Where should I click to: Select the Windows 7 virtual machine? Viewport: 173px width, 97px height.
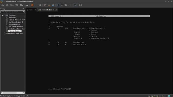click(x=12, y=18)
